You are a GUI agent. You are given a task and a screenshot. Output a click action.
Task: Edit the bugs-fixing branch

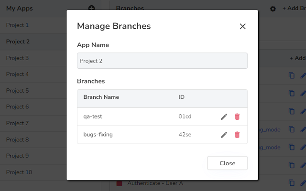[224, 135]
